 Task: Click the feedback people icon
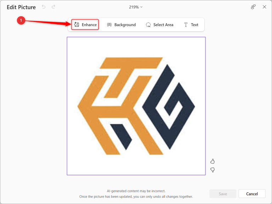tap(253, 7)
